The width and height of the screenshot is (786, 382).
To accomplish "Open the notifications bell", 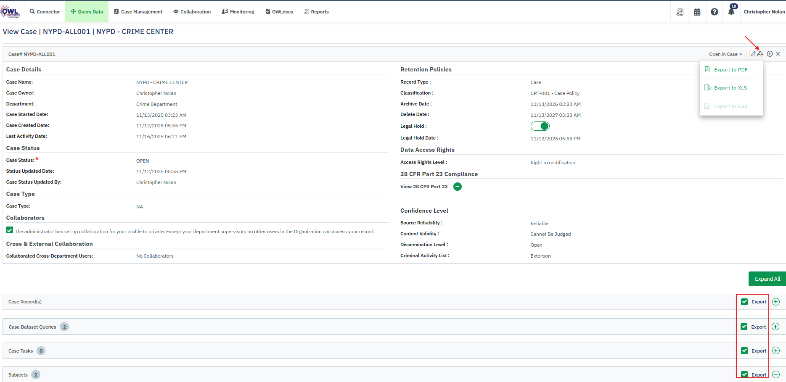I will [731, 12].
